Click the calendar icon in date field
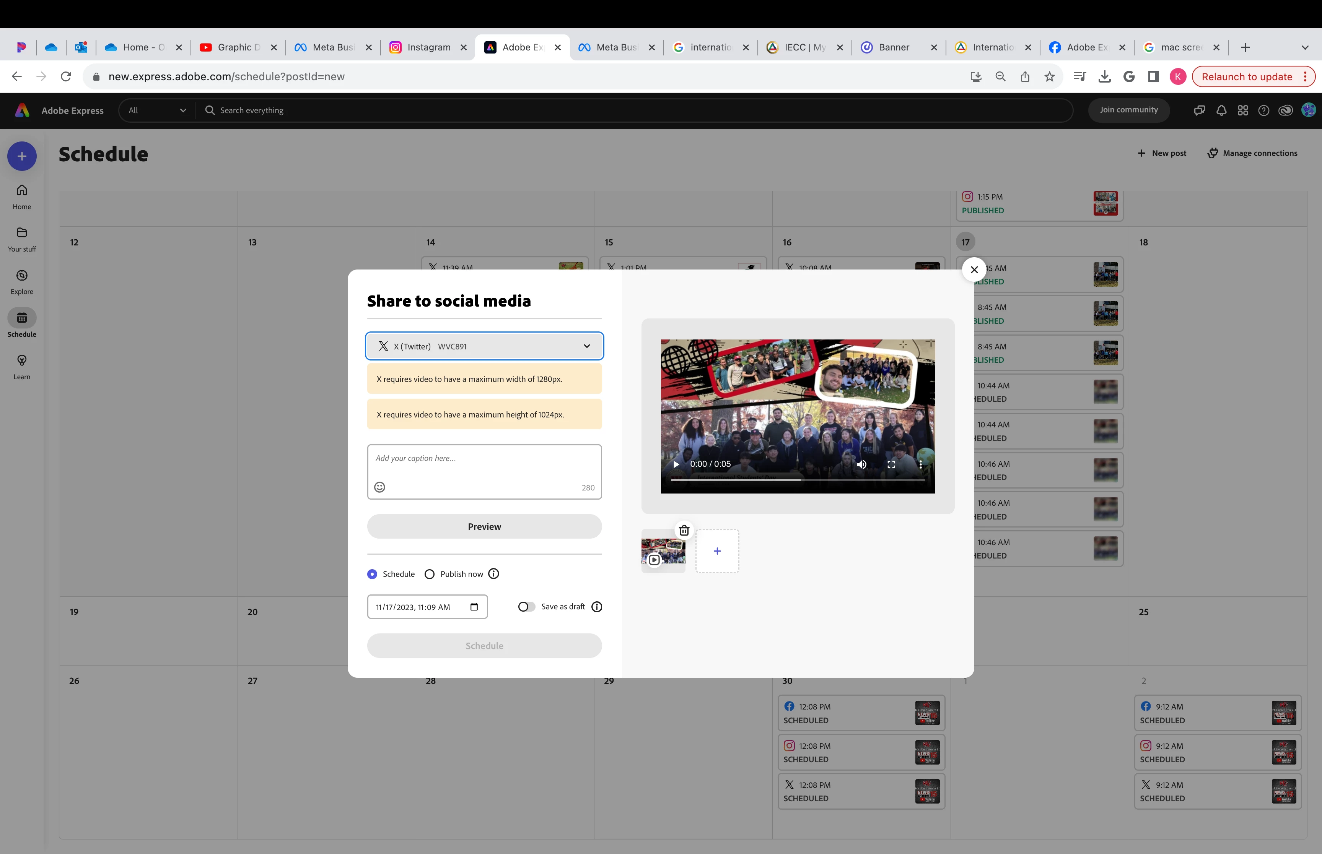This screenshot has height=854, width=1322. [x=474, y=607]
